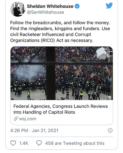Image resolution: width=123 pixels, height=153 pixels.
Task: Click the 1.4K likes count
Action: coord(24,143)
